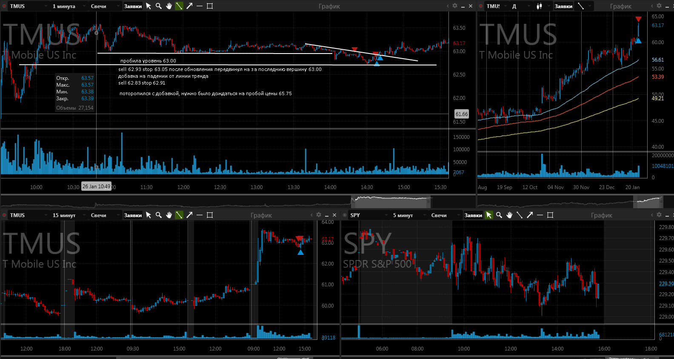Select horizontal line tool in 1-minute TMUS chart
This screenshot has height=359, width=674.
[200, 6]
